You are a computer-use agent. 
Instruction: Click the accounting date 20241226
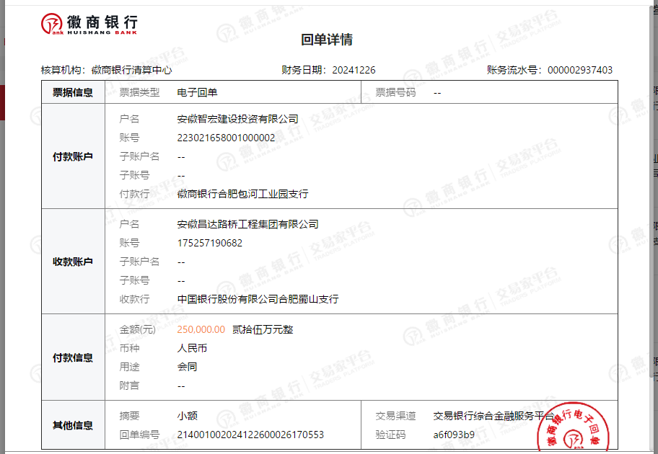[354, 70]
